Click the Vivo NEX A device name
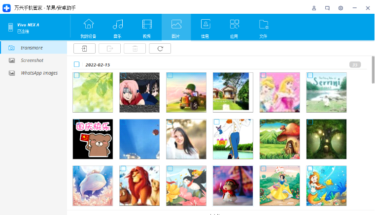This screenshot has height=215, width=376. pyautogui.click(x=28, y=25)
